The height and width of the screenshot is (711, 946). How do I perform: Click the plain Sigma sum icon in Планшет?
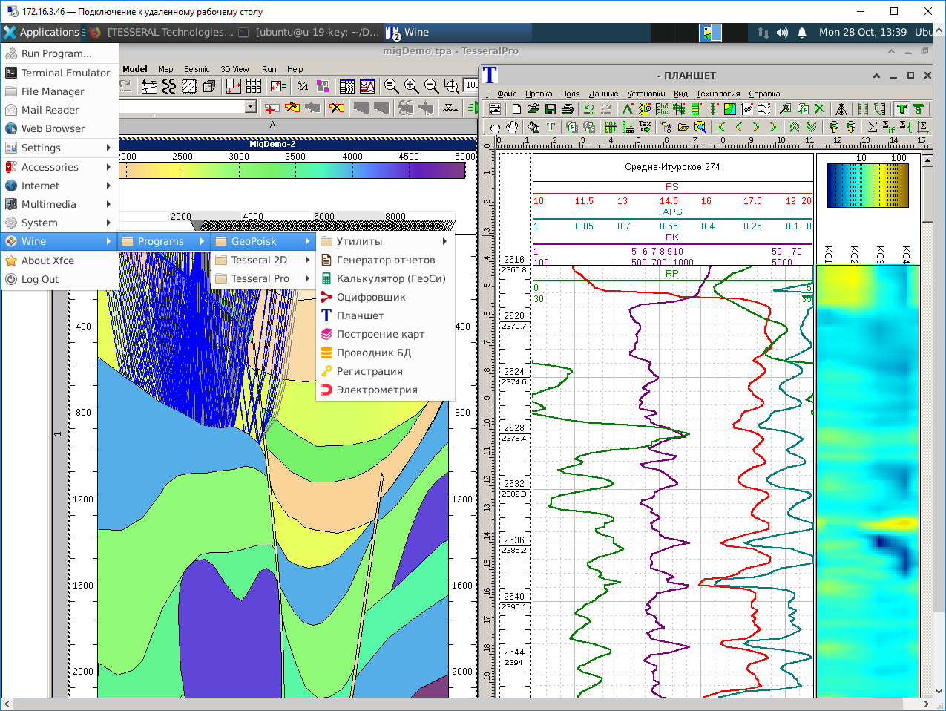pyautogui.click(x=872, y=127)
